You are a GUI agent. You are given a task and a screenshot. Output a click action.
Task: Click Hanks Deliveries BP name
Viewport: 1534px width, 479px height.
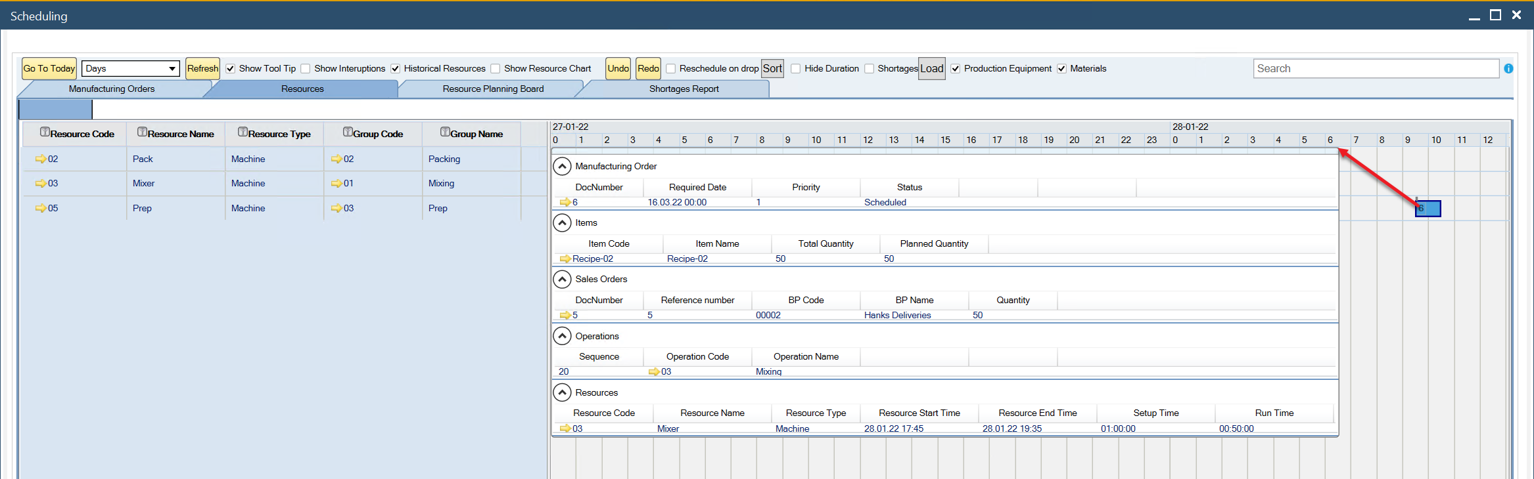[897, 315]
